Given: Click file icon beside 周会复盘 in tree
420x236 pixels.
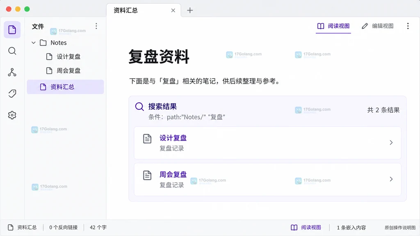Looking at the screenshot, I should click(x=49, y=70).
